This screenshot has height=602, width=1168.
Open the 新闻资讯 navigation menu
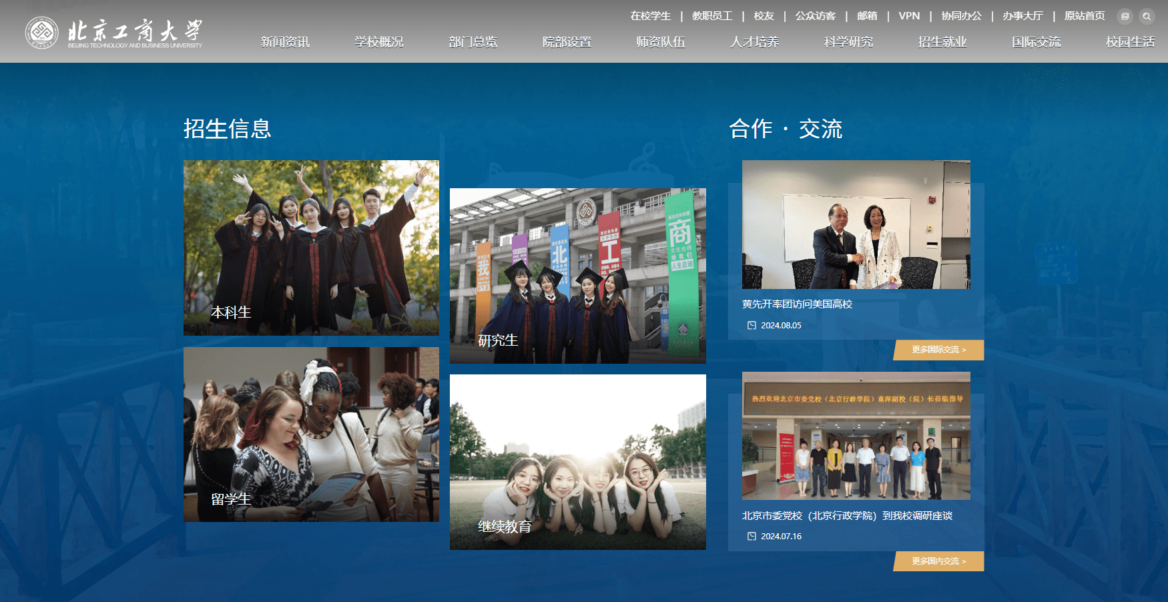[285, 42]
